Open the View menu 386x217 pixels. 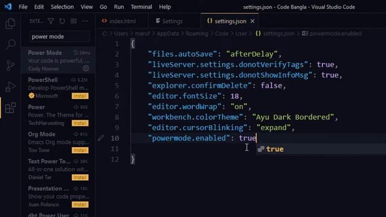87,7
